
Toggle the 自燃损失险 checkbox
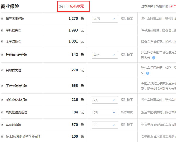[x=2, y=70]
